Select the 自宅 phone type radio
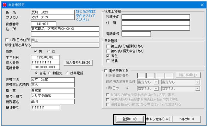This screenshot has height=127, width=208. (x=36, y=73)
